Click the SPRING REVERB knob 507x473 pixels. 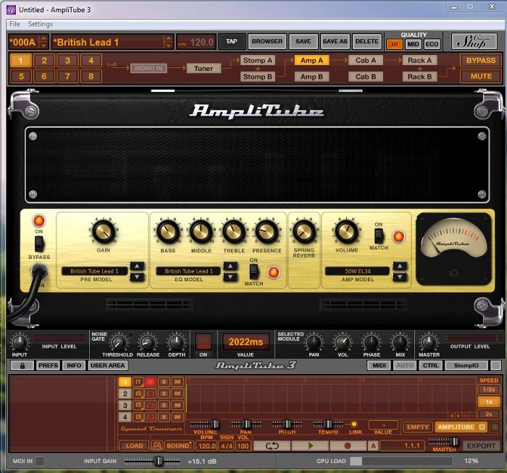pos(304,232)
